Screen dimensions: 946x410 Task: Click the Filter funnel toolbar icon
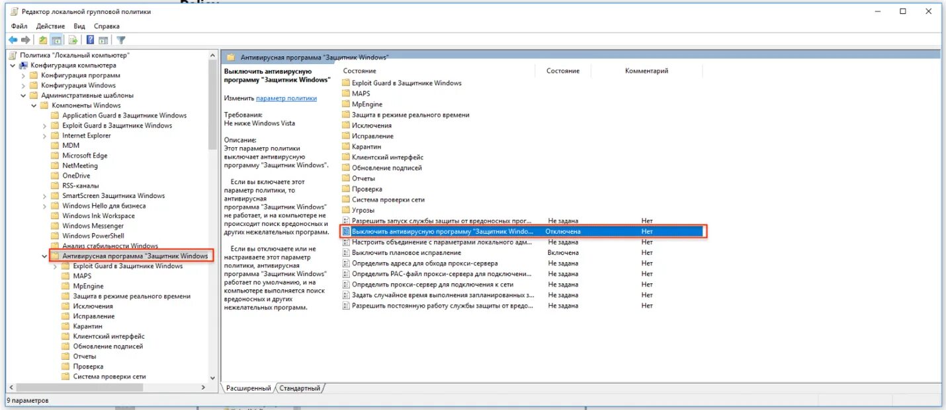(121, 40)
